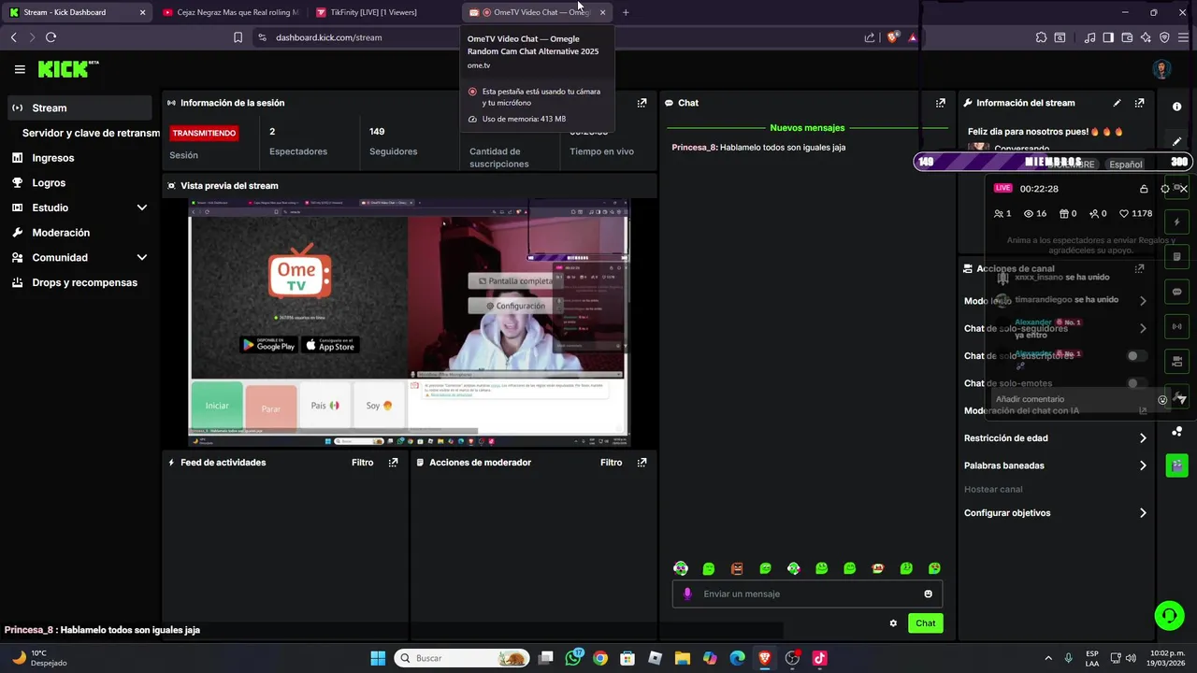This screenshot has width=1197, height=673.
Task: Toggle browser sidebar panel icon
Action: point(1108,37)
